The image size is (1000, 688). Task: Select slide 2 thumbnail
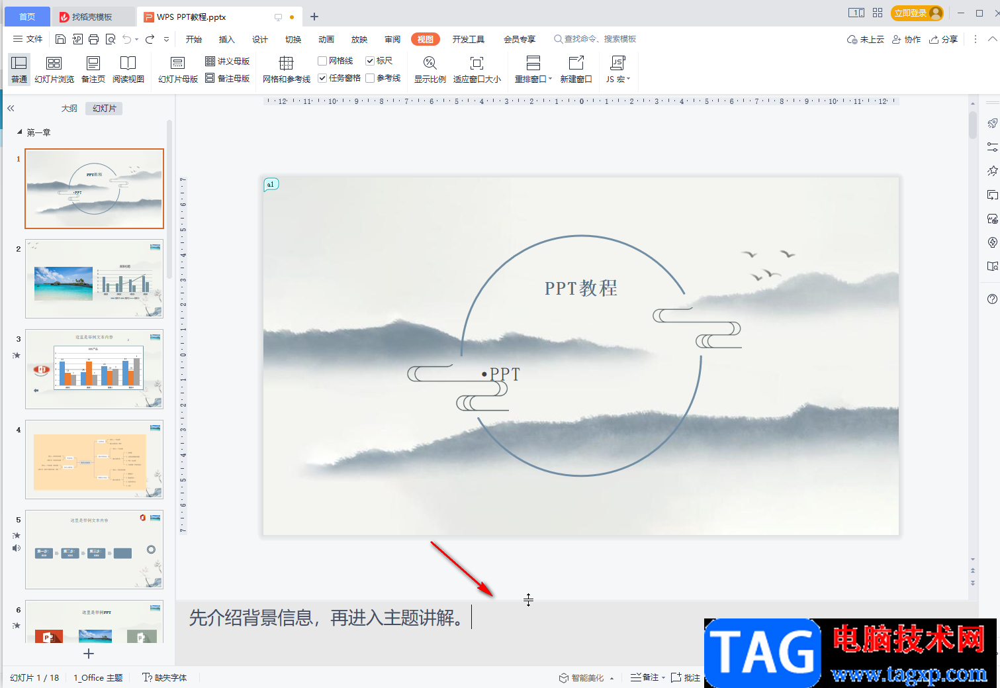(x=94, y=279)
